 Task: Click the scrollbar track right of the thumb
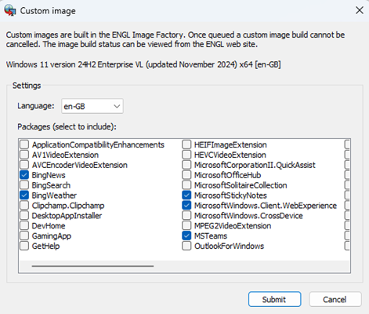[x=251, y=266]
